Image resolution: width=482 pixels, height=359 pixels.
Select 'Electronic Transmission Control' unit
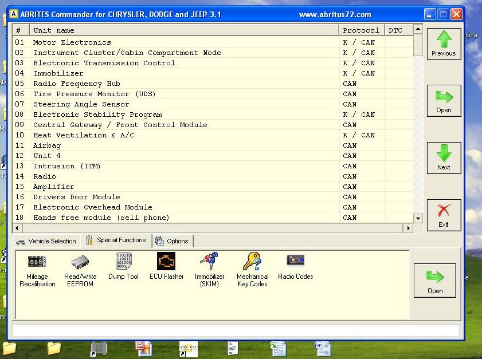[x=104, y=63]
